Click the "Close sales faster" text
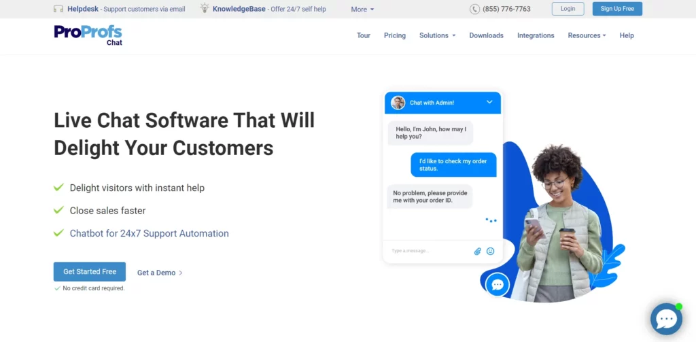Image resolution: width=696 pixels, height=342 pixels. tap(107, 211)
